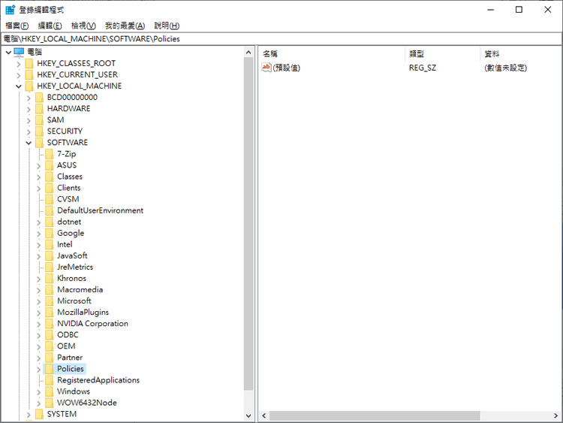
Task: Collapse the 電腦 root node
Action: pyautogui.click(x=8, y=53)
